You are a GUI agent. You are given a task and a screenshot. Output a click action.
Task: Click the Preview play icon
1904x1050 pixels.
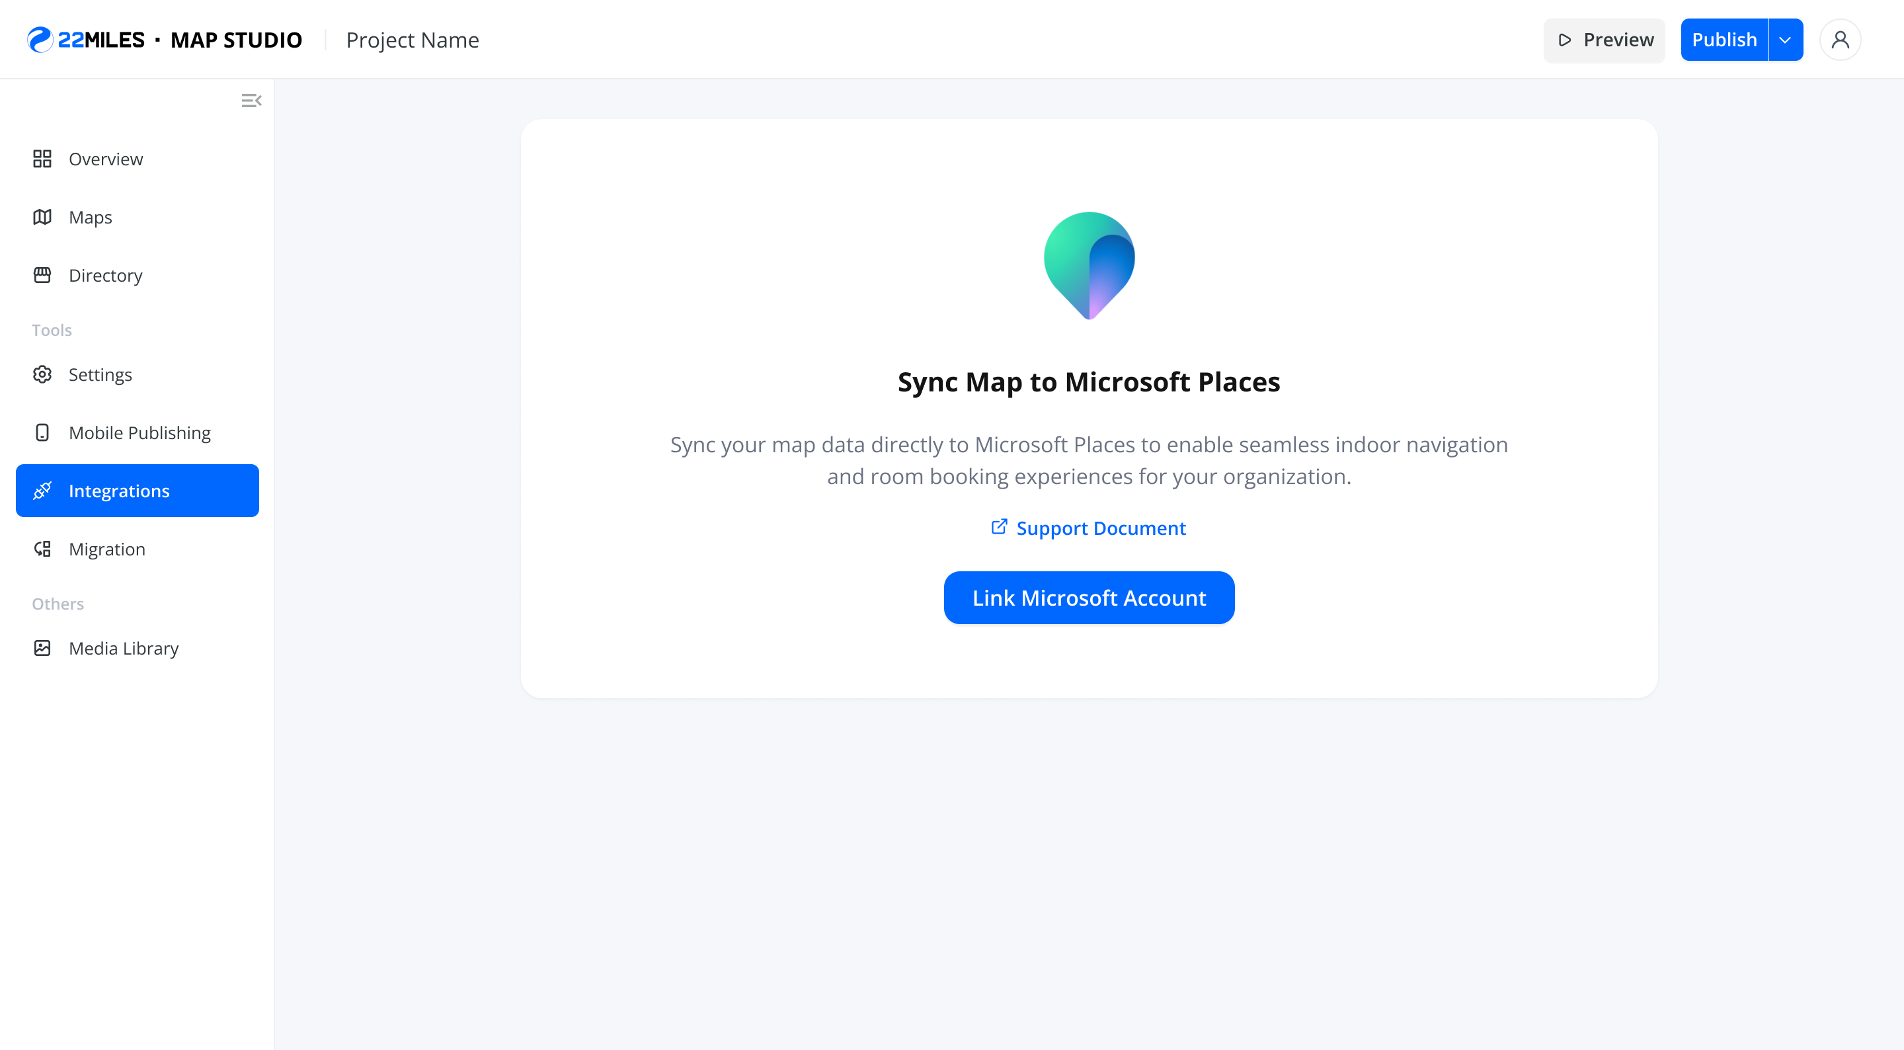[1565, 40]
